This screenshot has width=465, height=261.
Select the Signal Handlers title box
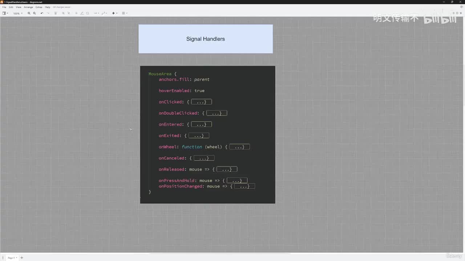tap(206, 39)
